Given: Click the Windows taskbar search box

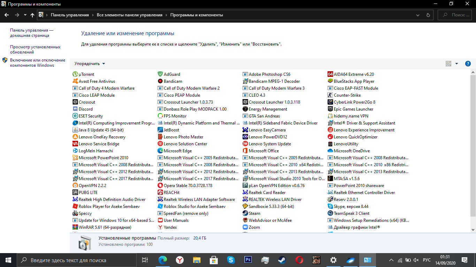Looking at the screenshot, I should (77, 260).
